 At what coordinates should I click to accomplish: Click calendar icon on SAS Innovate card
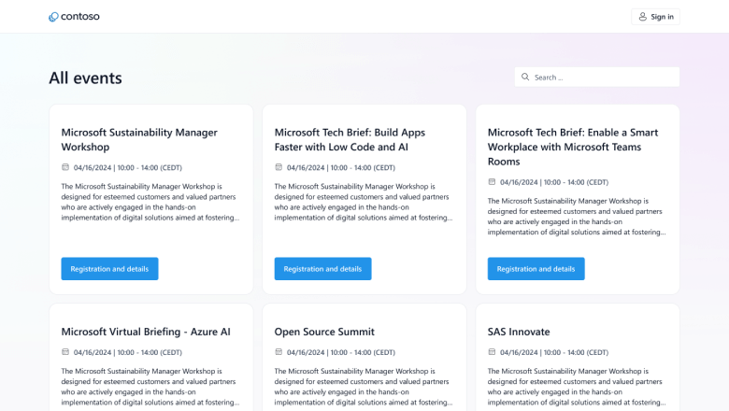point(492,352)
